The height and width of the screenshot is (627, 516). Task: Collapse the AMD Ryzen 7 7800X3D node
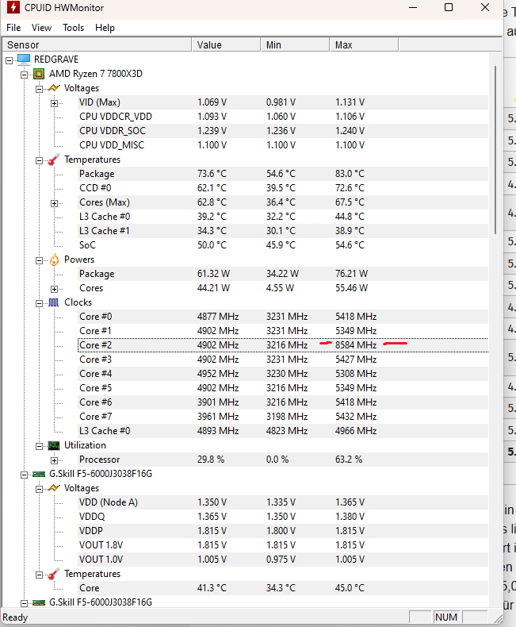(25, 75)
